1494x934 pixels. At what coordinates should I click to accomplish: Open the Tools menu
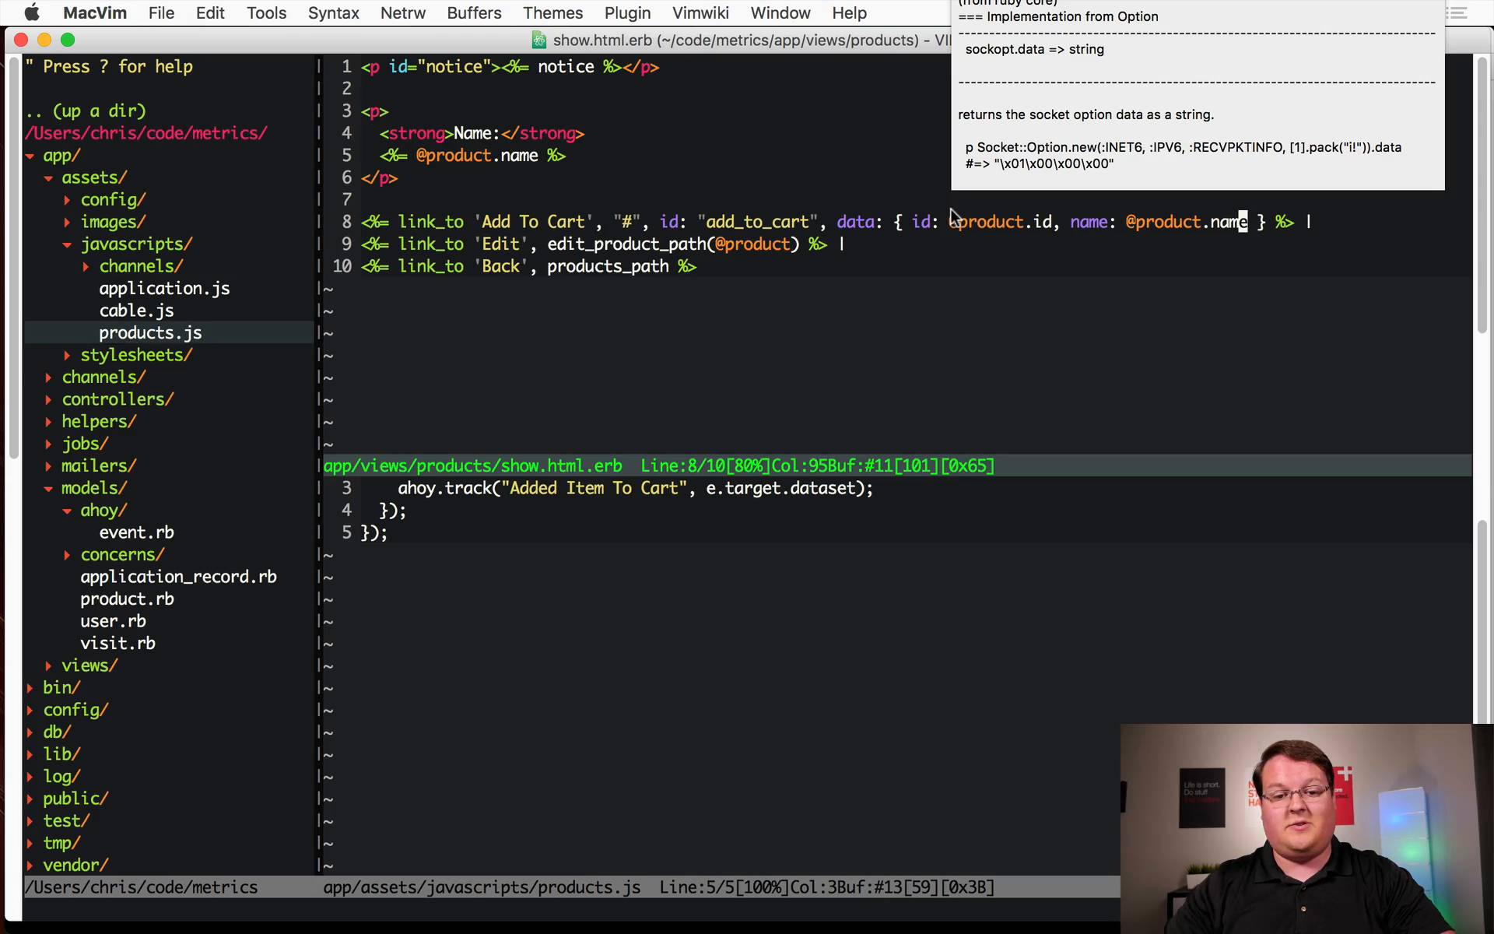(267, 12)
